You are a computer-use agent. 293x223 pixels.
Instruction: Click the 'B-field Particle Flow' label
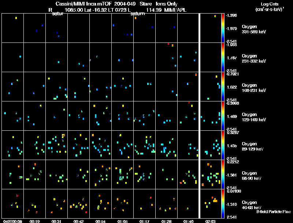click(x=274, y=212)
